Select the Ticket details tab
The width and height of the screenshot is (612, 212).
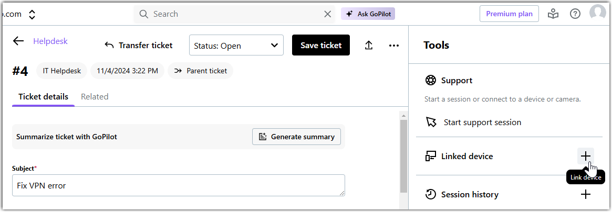[43, 97]
